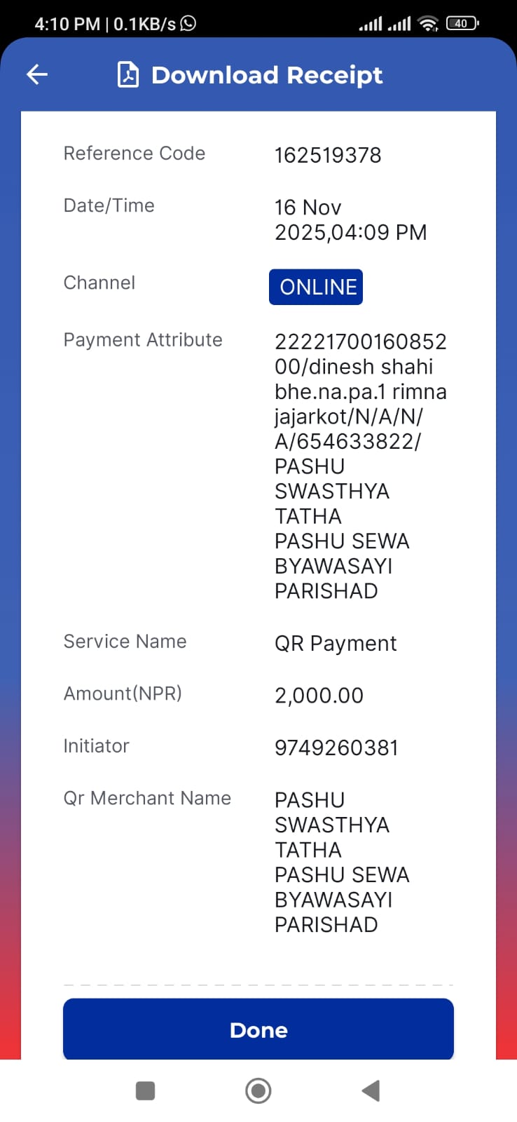This screenshot has height=1122, width=517.
Task: Tap the Qr Merchant Name label
Action: (147, 798)
